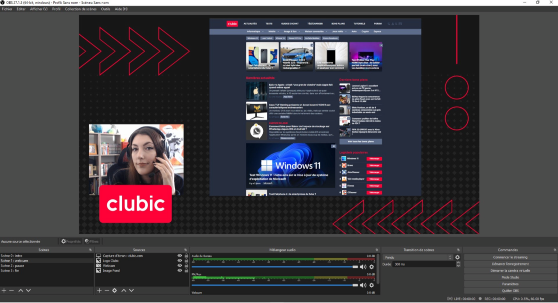Open the Outils menu
Viewport: 558px width, 303px height.
point(106,9)
